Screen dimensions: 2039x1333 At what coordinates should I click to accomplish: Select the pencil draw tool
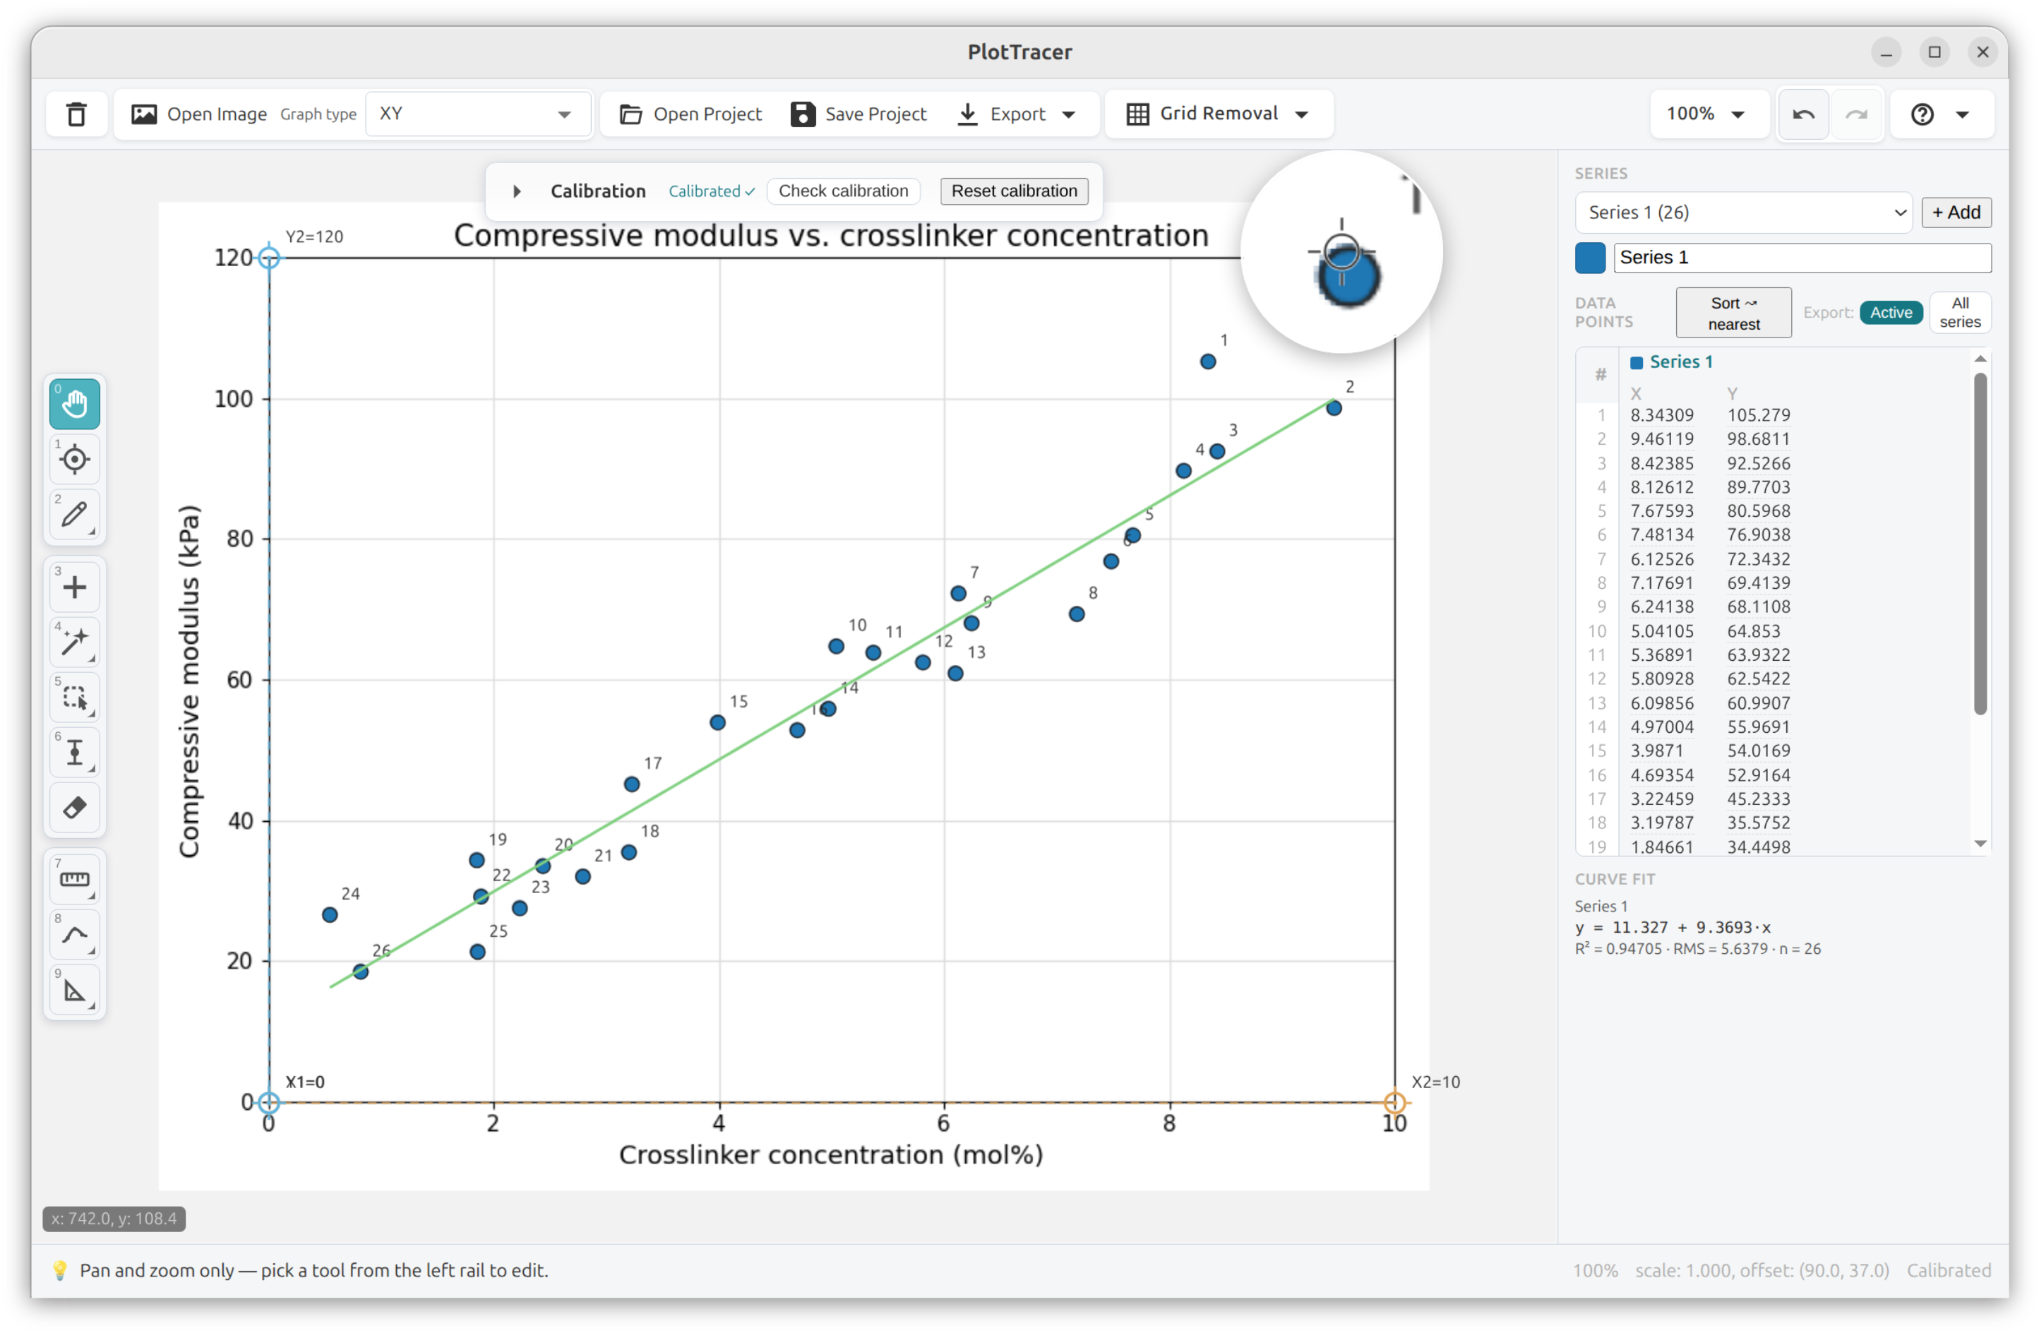tap(75, 515)
